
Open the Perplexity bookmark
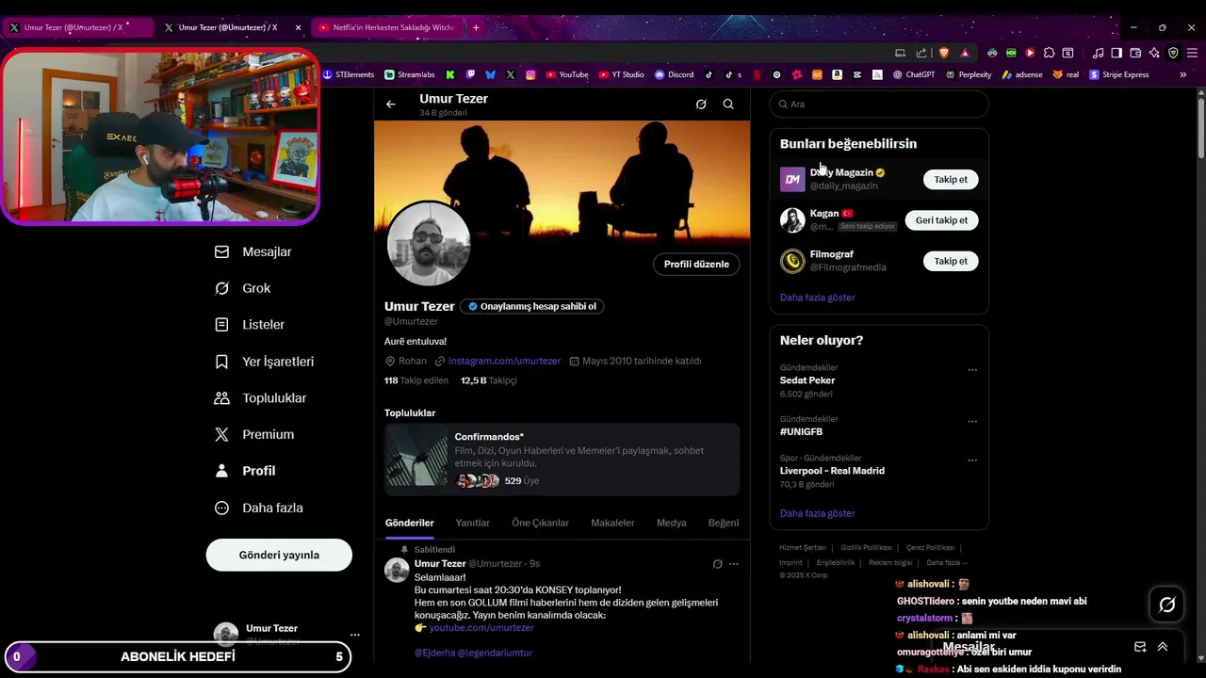click(969, 74)
